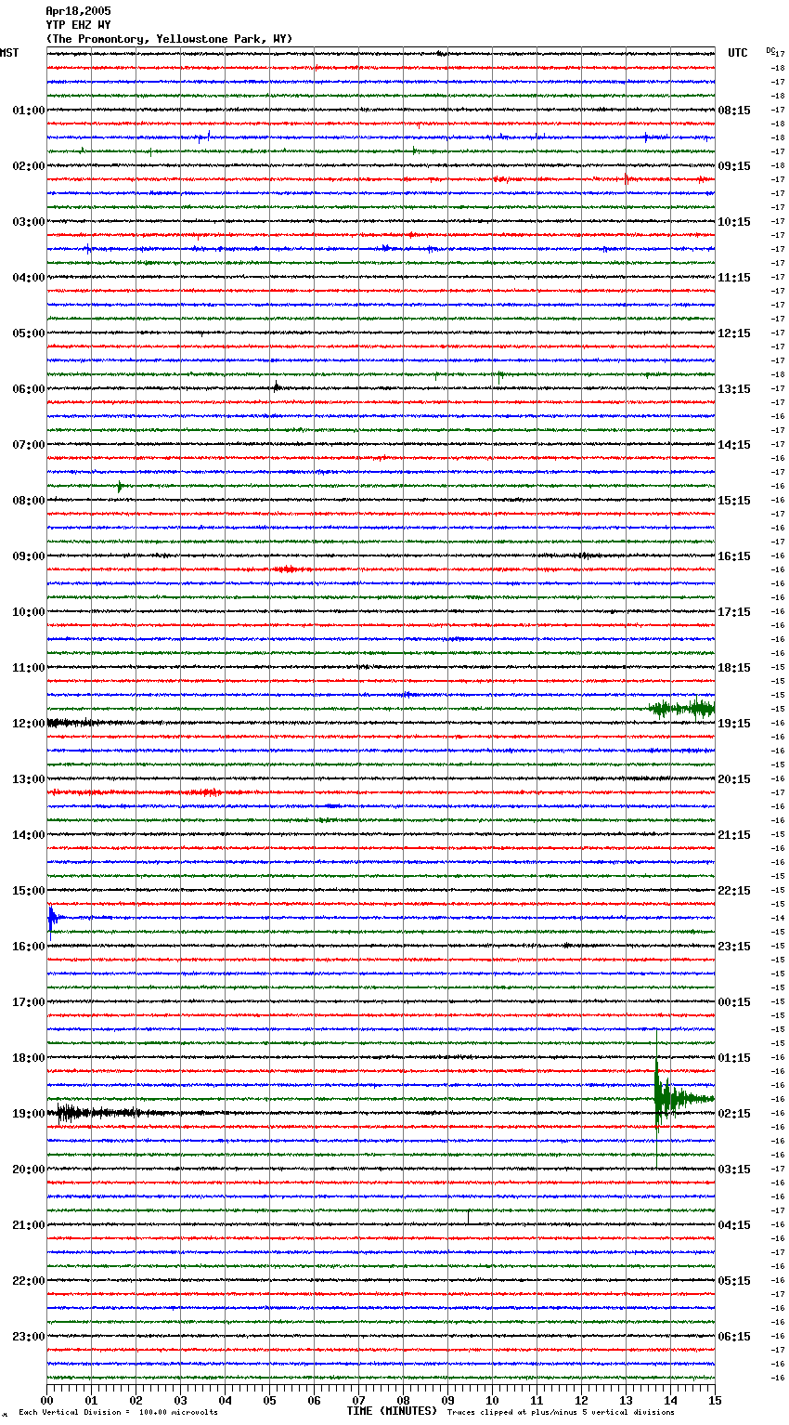The height and width of the screenshot is (1425, 789).
Task: Click the 16:15 UTC time label
Action: tap(734, 556)
